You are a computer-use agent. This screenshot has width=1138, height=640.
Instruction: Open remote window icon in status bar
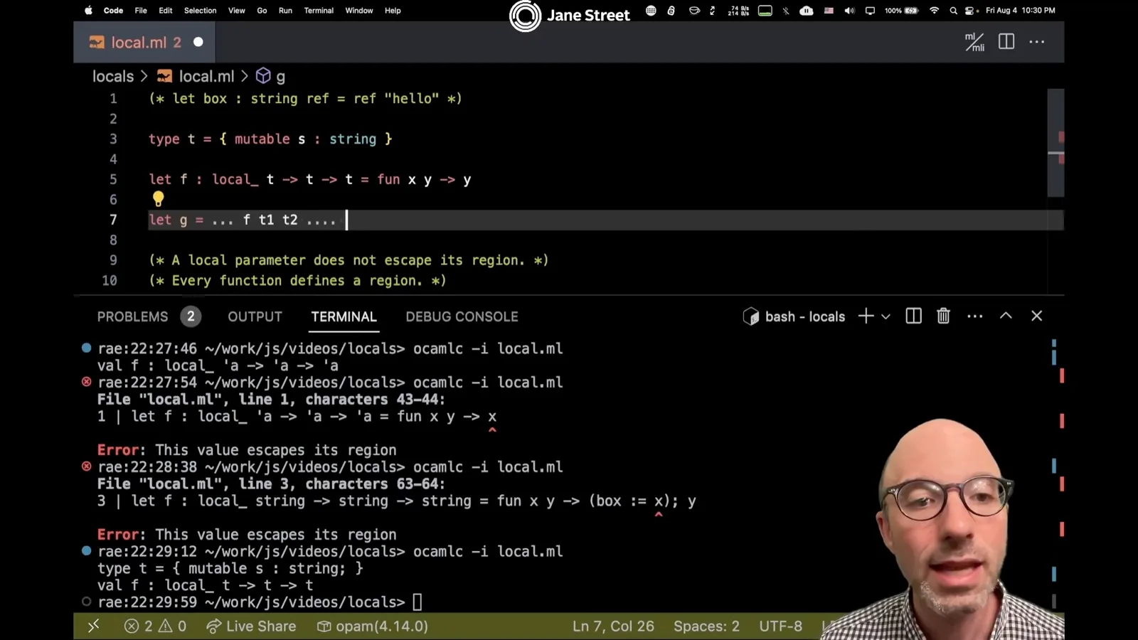pos(93,626)
